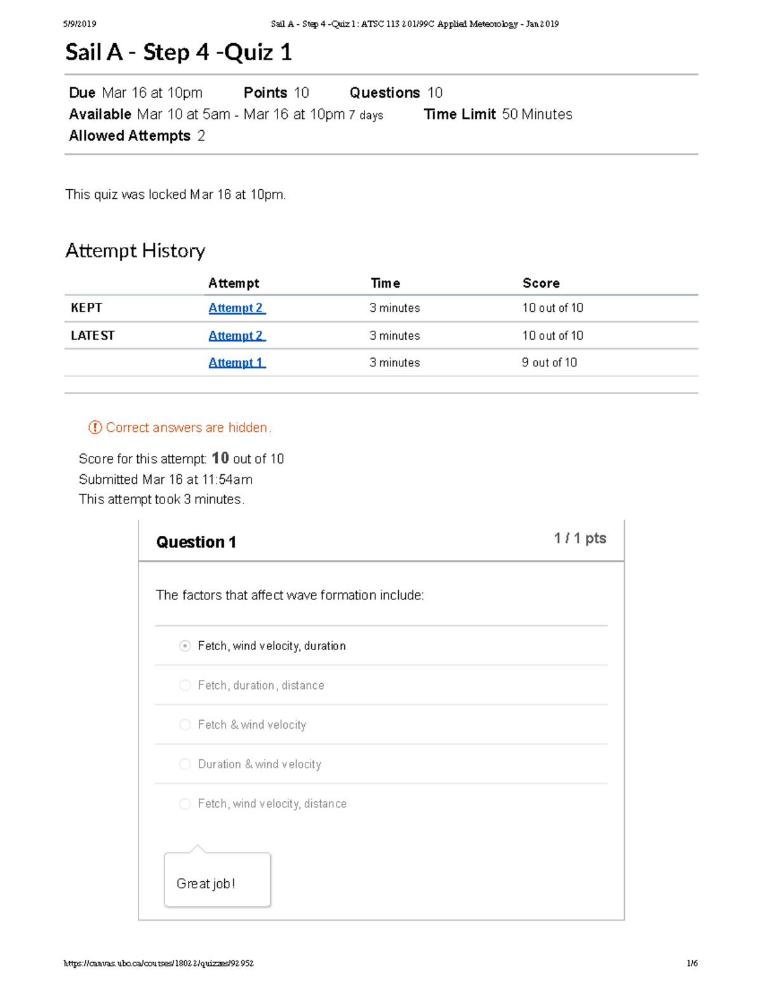
Task: Click the Attempt column header
Action: click(234, 283)
